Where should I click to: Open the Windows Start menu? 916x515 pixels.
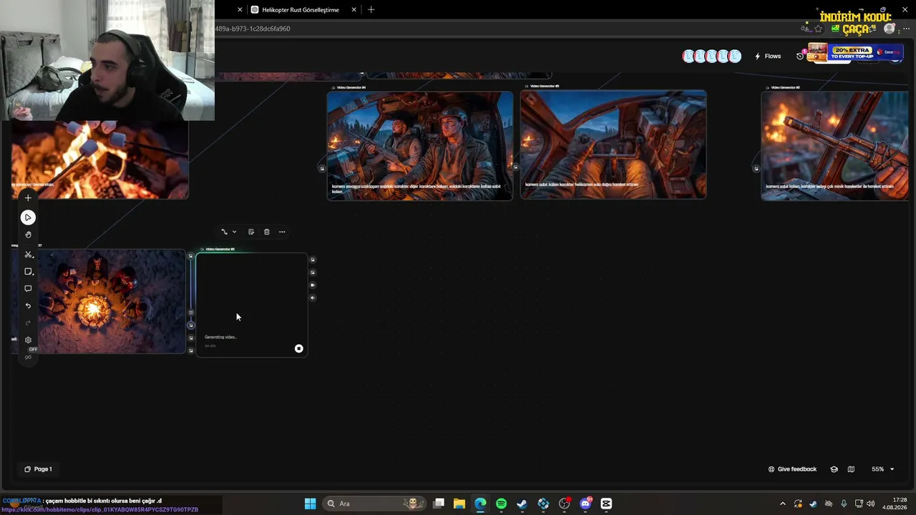click(310, 504)
